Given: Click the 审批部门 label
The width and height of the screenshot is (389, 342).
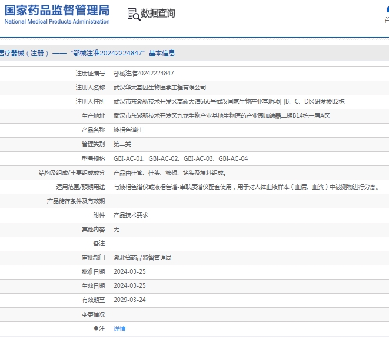Looking at the screenshot, I should [x=94, y=258].
